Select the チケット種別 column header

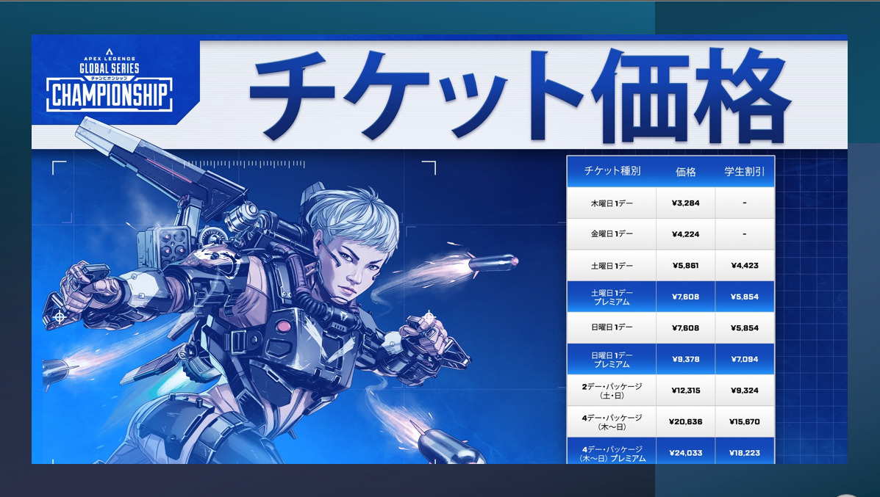612,172
